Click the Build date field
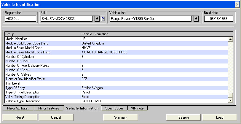This screenshot has width=241, height=124. coord(218,19)
